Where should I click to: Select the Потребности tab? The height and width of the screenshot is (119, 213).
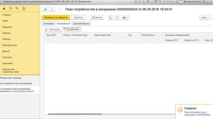(64, 23)
